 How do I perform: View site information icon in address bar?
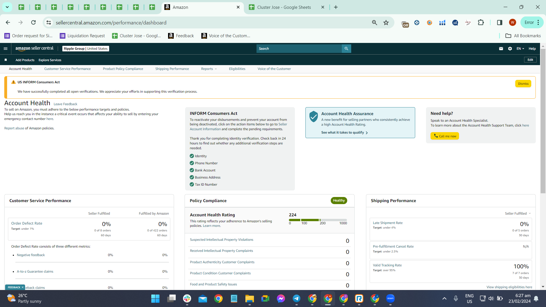[x=49, y=22]
